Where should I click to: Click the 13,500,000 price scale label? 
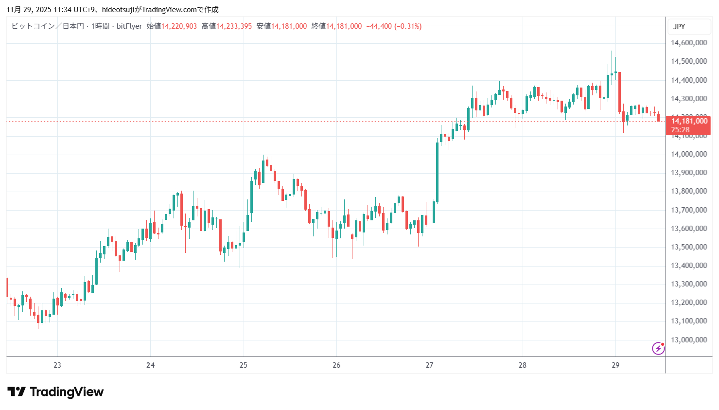pyautogui.click(x=689, y=247)
